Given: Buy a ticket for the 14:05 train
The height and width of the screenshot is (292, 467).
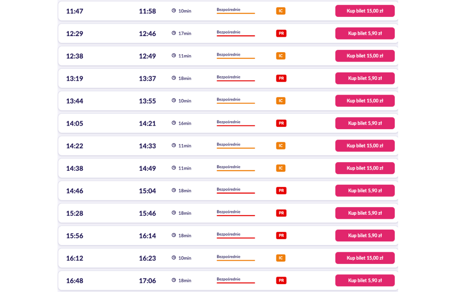Looking at the screenshot, I should pos(365,123).
